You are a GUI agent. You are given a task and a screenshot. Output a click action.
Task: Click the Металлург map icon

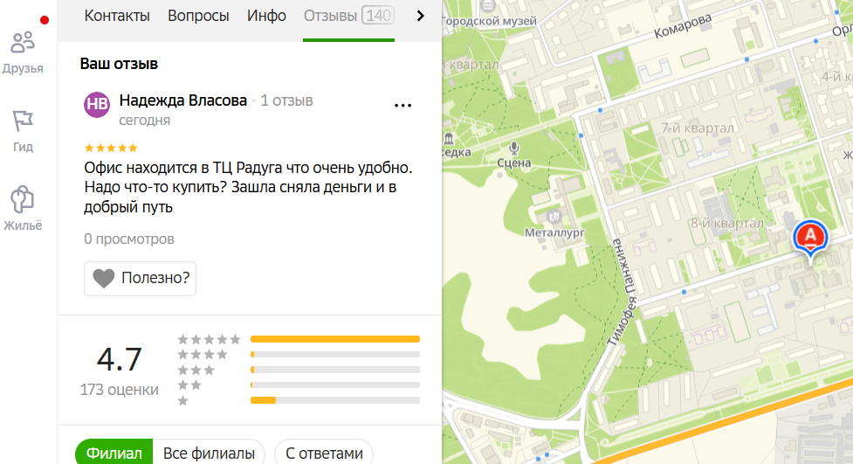554,217
